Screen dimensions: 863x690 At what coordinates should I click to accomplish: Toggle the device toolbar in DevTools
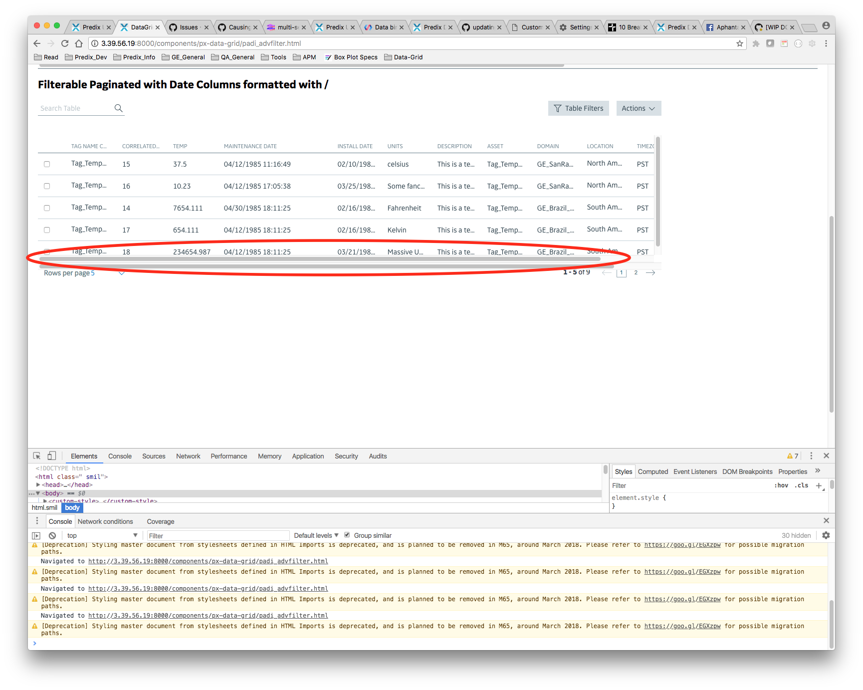(51, 456)
